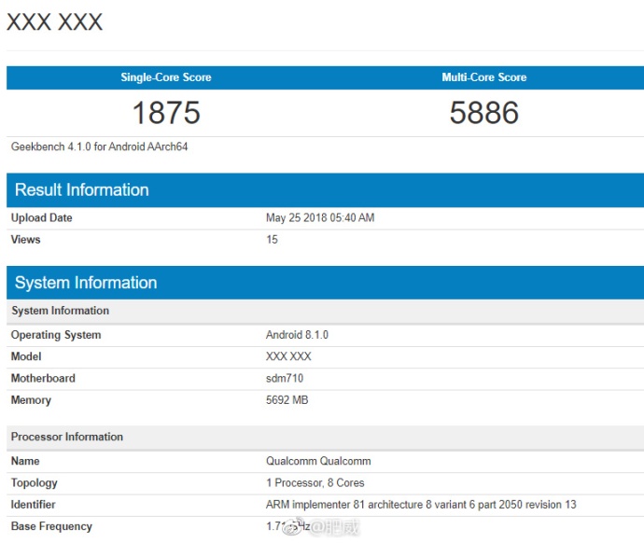
Task: Select the Multi-Core Score header
Action: tap(483, 77)
